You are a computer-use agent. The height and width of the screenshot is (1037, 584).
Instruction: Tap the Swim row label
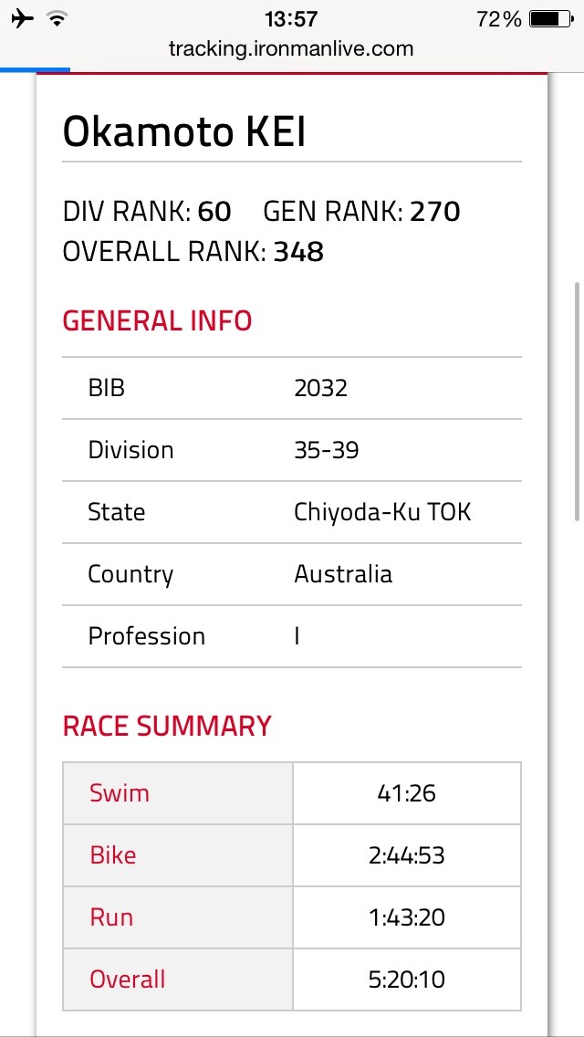[120, 792]
